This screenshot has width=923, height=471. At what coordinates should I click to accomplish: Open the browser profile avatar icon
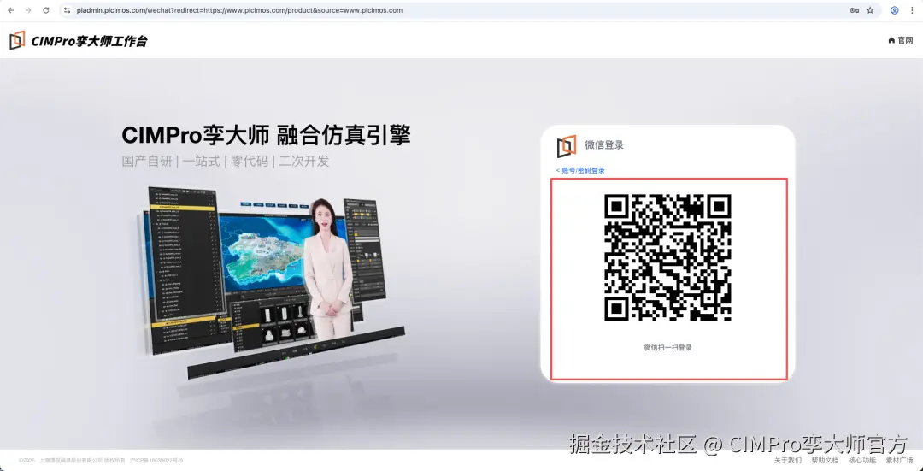[894, 10]
